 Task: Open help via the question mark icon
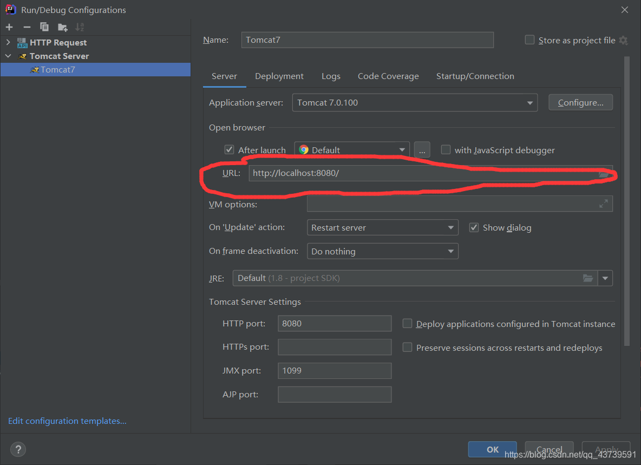[x=18, y=449]
